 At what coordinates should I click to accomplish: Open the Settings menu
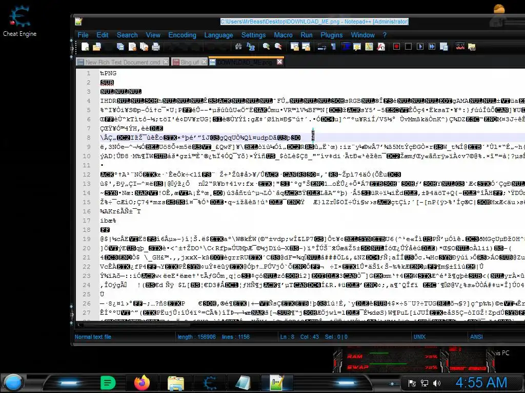point(253,35)
